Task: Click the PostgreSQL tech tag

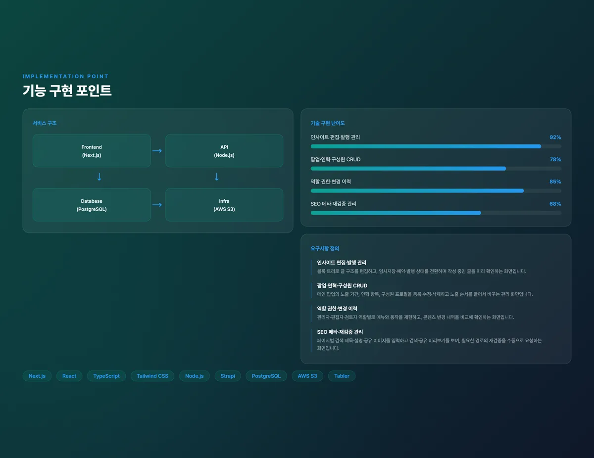Action: [x=266, y=376]
